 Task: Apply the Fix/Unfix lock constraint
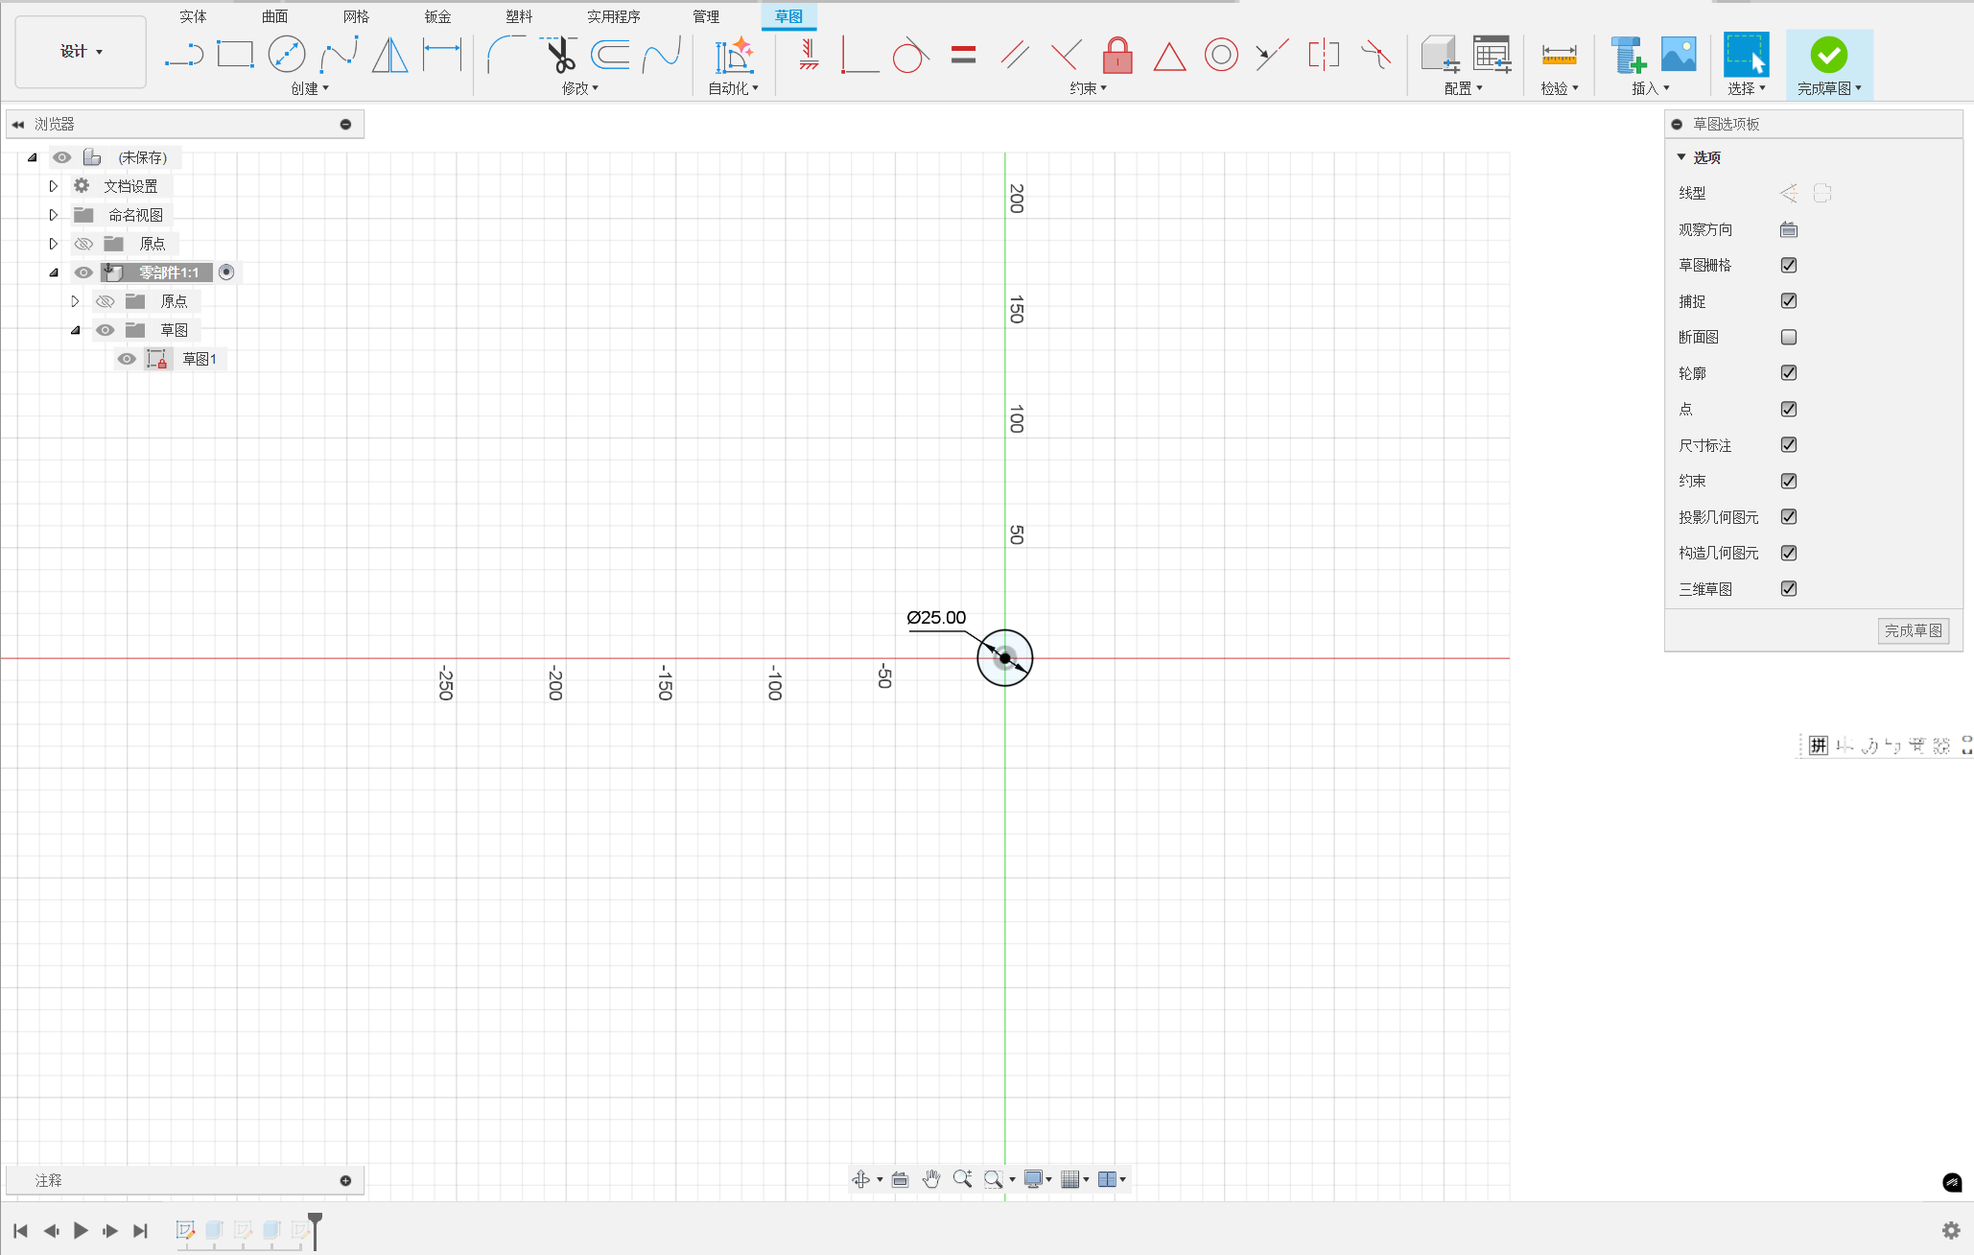coord(1117,55)
